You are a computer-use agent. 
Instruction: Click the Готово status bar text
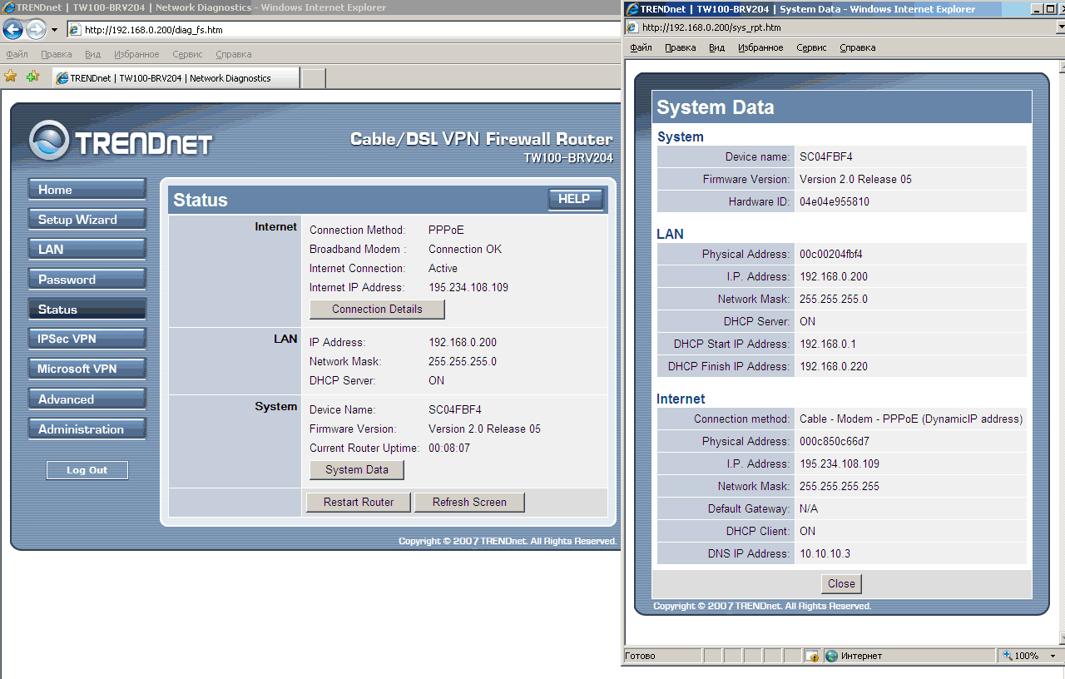click(x=640, y=657)
